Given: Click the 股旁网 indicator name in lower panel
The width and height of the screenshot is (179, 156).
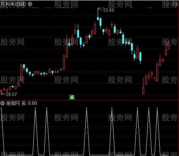Looking at the screenshot, I should pos(13,103).
